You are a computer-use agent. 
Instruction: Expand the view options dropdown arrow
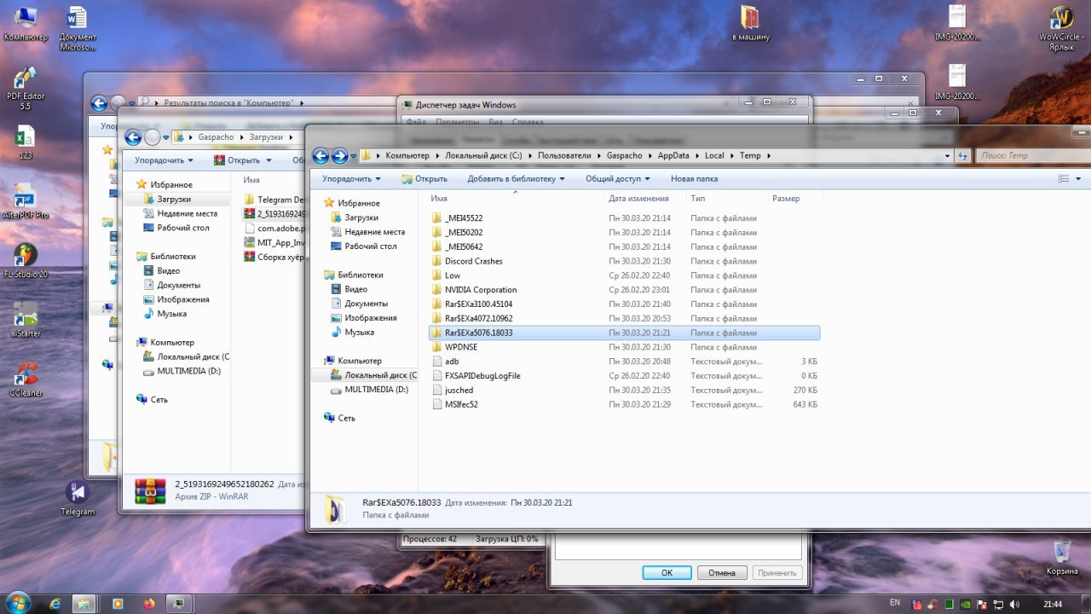point(1078,179)
